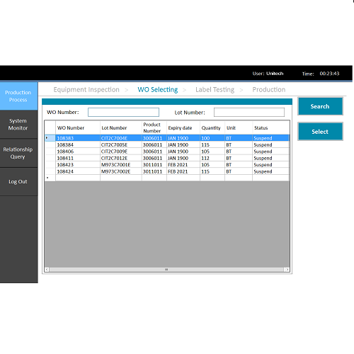Sort by Status column header

point(270,127)
